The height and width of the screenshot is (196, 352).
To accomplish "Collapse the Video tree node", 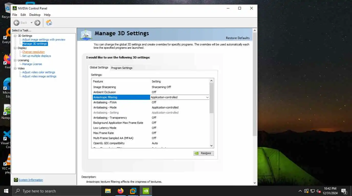I will [x=15, y=68].
